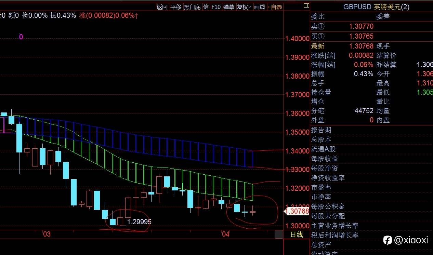Click the magenta 0 indicator marker

21,37
